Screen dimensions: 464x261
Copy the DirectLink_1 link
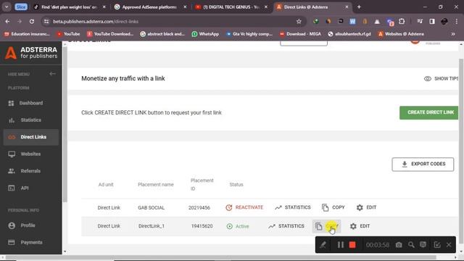tap(327, 226)
